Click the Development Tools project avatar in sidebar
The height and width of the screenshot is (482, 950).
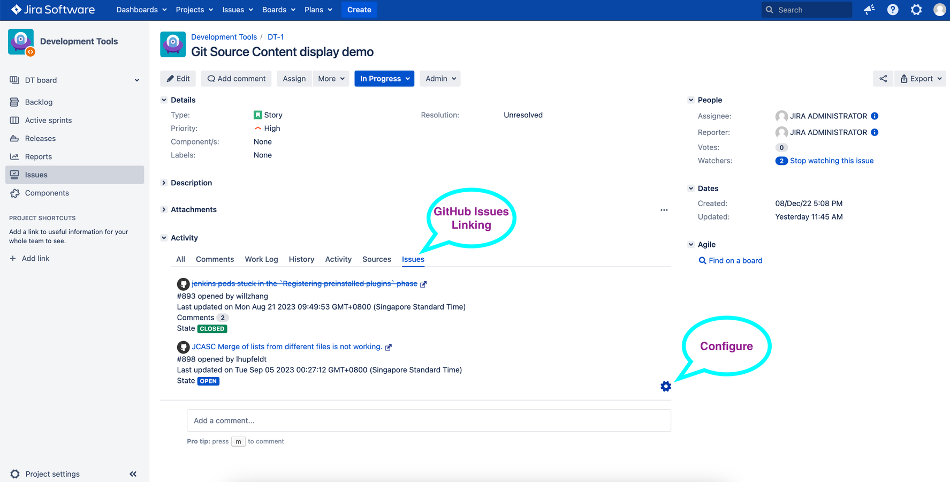[x=21, y=42]
